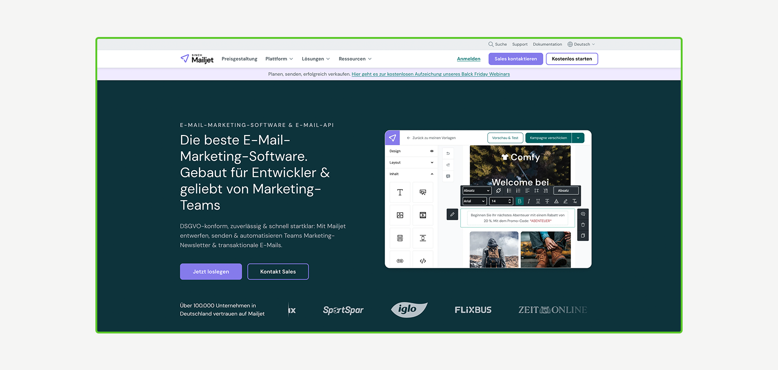Screen dimensions: 778x370
Task: Click Dokumentation in the top bar
Action: tap(547, 44)
